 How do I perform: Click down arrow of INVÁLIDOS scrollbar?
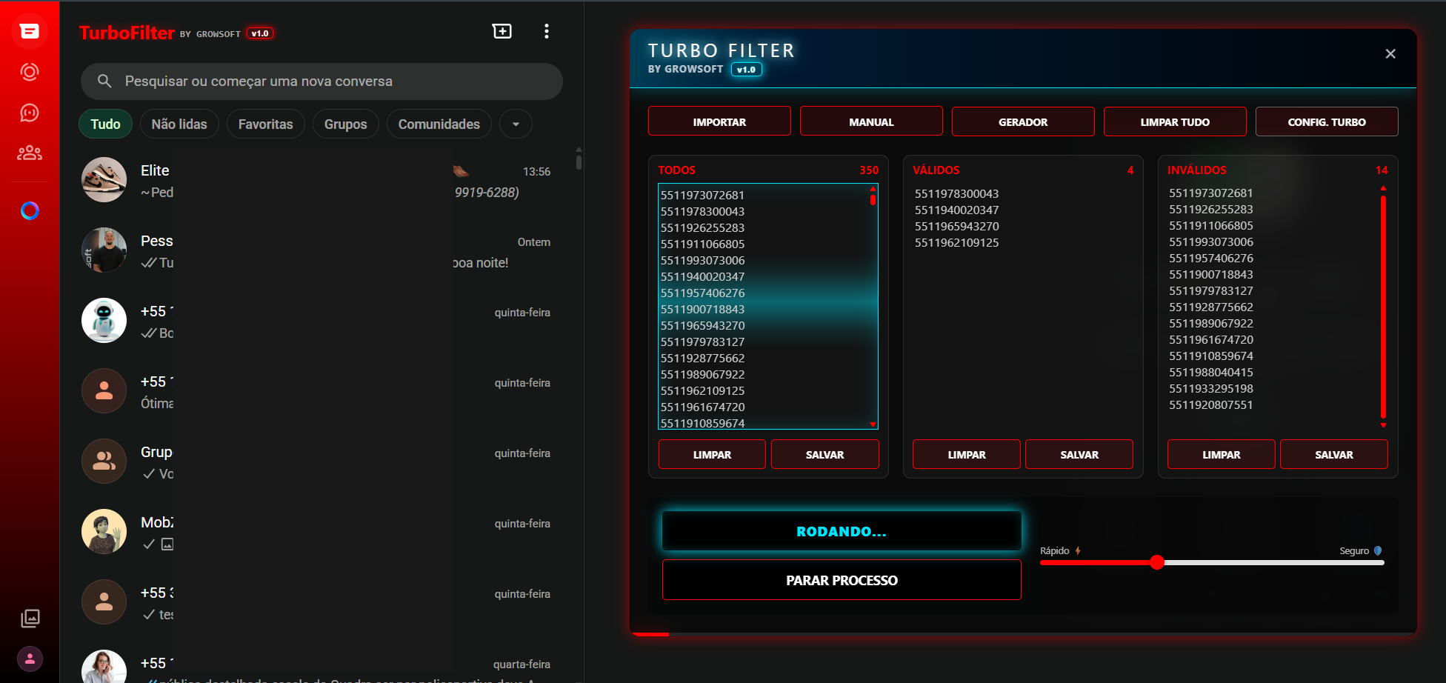click(x=1383, y=425)
